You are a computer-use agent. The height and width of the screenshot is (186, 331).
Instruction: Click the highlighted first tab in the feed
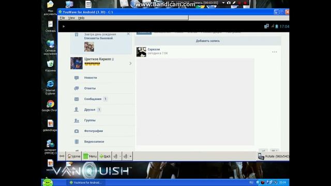[144, 33]
